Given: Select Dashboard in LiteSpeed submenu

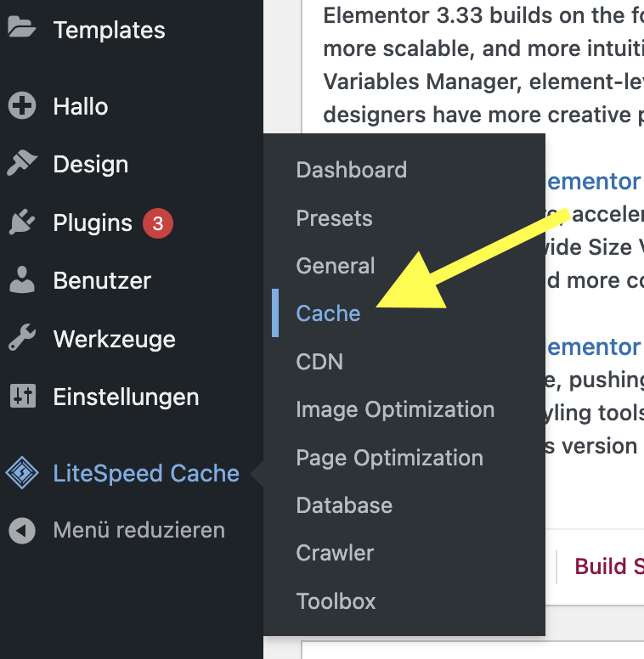Looking at the screenshot, I should point(351,170).
